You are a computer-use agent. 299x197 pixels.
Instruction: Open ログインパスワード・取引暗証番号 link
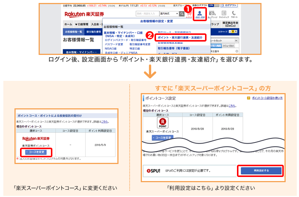point(126,40)
